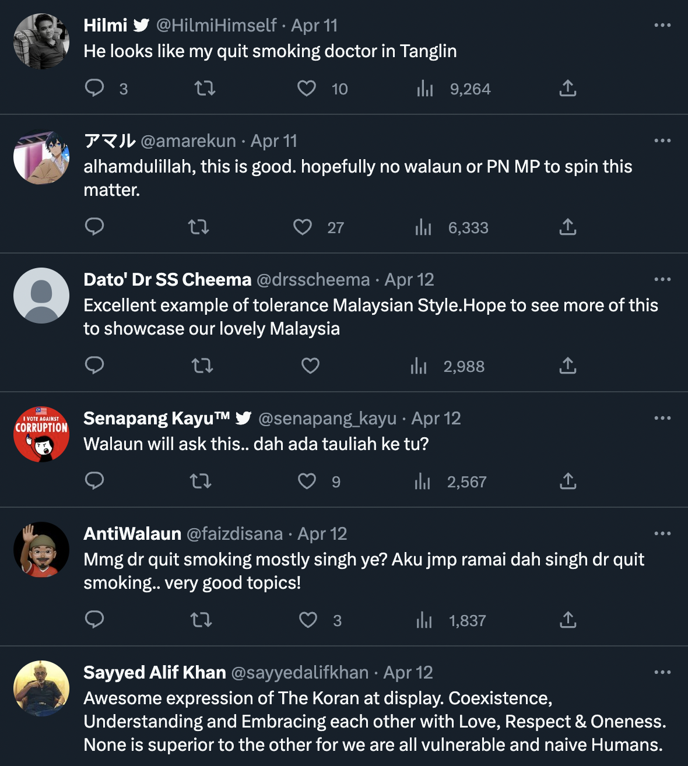Share Senapang Kayu's tweet
The image size is (688, 766).
(567, 481)
